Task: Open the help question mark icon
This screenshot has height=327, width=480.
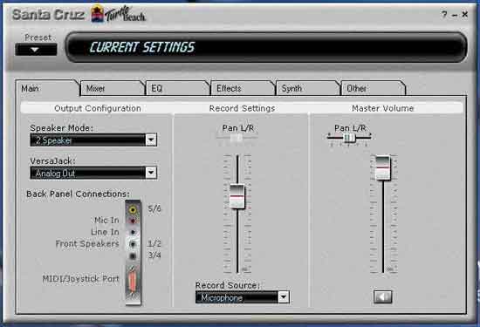Action: click(444, 14)
